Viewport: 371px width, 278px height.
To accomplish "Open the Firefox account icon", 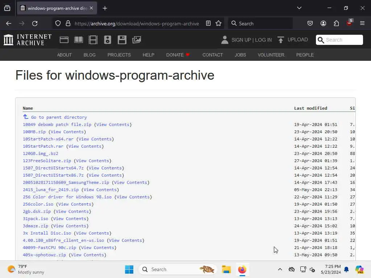I will click(x=323, y=24).
